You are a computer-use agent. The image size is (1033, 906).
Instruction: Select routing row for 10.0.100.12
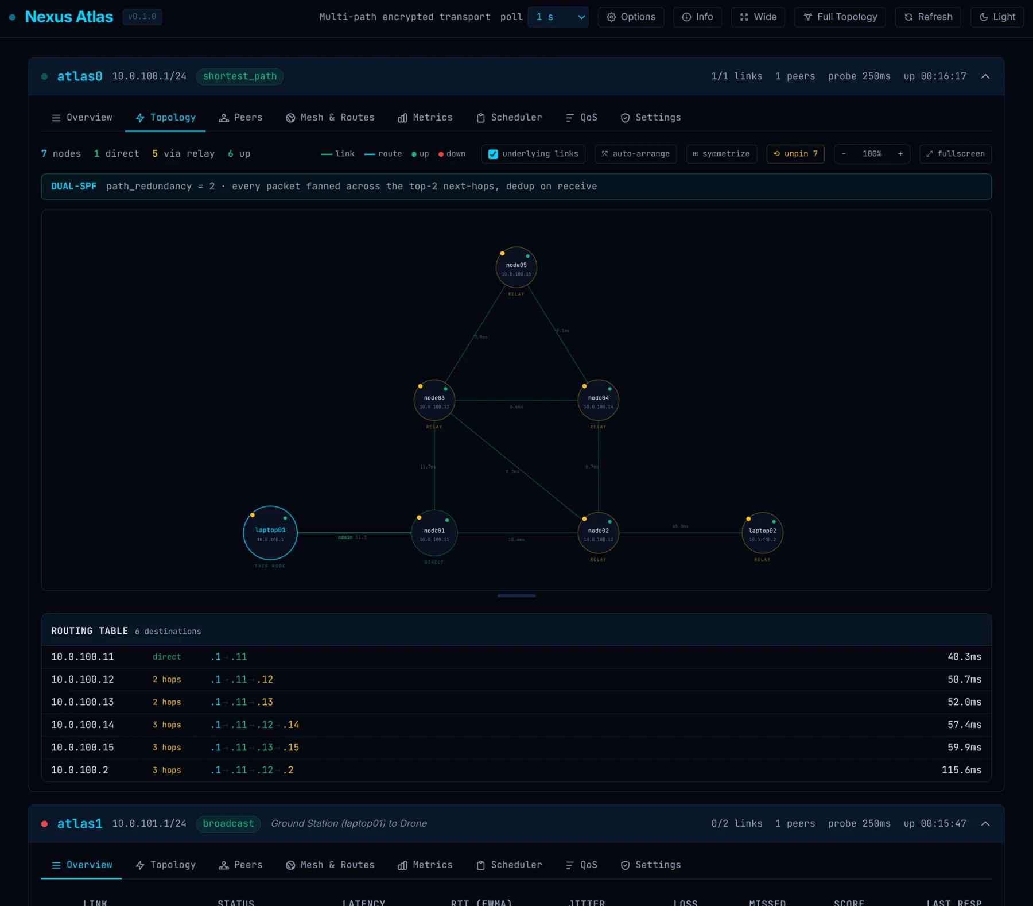tap(516, 680)
